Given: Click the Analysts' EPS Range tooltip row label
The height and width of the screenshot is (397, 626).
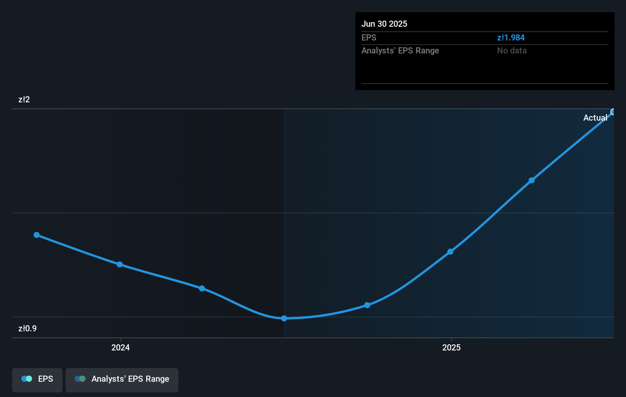Looking at the screenshot, I should 400,50.
